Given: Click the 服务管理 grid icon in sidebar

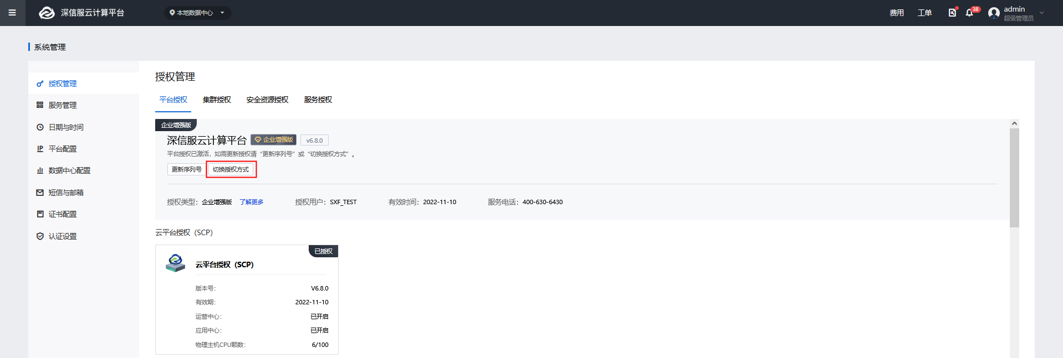Looking at the screenshot, I should (40, 105).
